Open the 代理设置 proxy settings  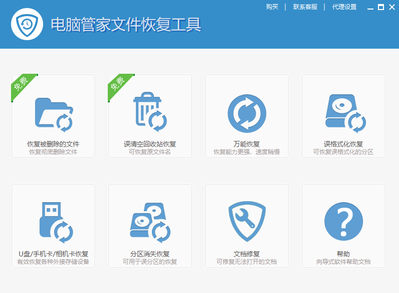(x=344, y=7)
